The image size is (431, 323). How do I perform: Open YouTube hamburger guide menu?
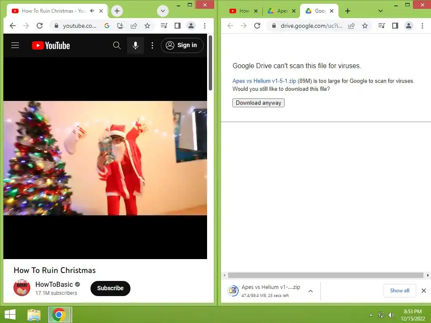(x=15, y=45)
